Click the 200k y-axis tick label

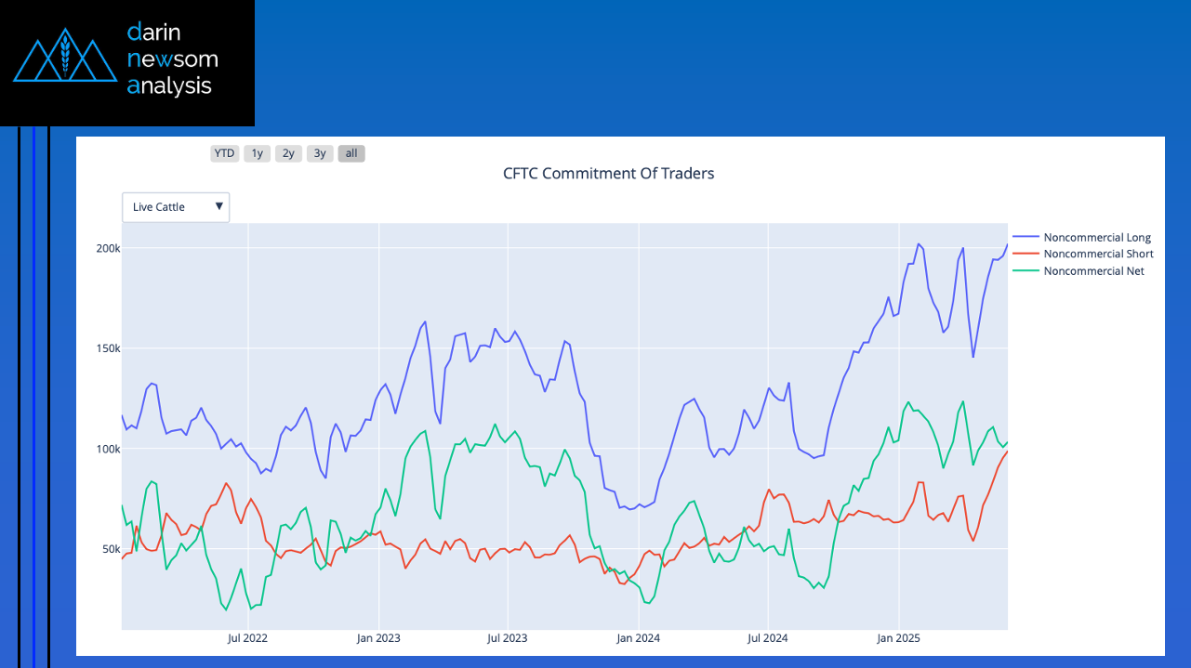coord(109,248)
